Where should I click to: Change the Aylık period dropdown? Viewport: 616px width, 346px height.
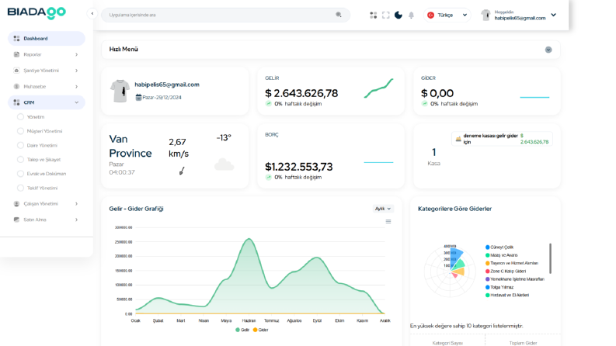click(383, 209)
